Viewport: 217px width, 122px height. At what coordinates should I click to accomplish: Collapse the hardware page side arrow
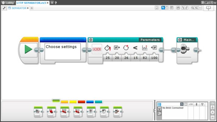pyautogui.click(x=154, y=111)
